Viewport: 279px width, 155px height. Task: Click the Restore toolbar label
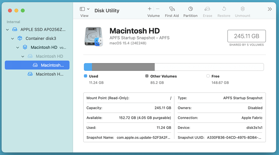tap(224, 16)
